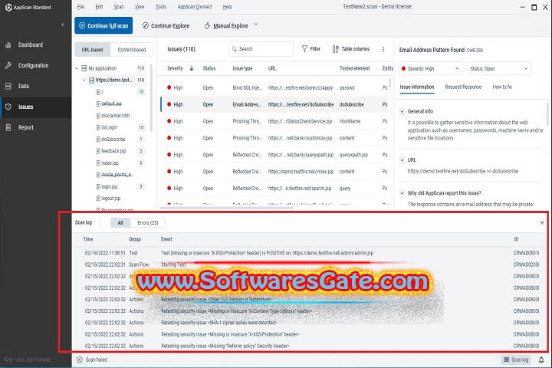This screenshot has height=368, width=552.
Task: Collapse the My application tree node
Action: [x=77, y=68]
